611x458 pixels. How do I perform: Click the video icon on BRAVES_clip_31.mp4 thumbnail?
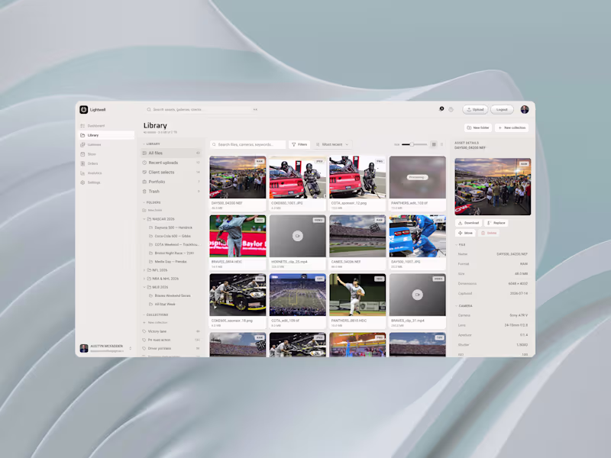pyautogui.click(x=417, y=295)
